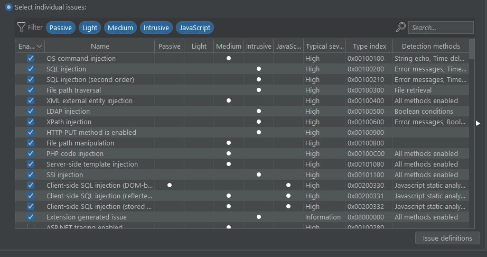
Task: Uncheck SSI injection checkbox
Action: (x=31, y=175)
